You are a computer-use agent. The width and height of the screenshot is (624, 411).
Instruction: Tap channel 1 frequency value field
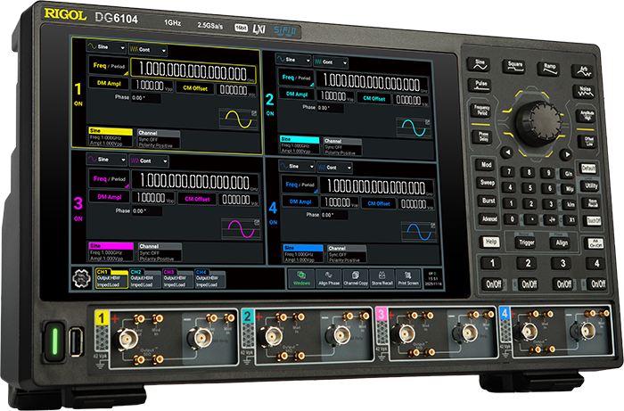193,71
